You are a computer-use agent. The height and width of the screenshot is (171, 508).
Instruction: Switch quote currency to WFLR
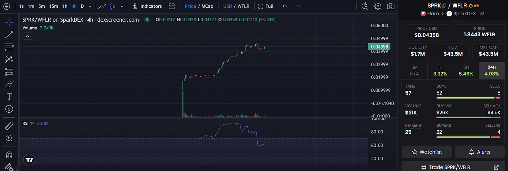243,6
